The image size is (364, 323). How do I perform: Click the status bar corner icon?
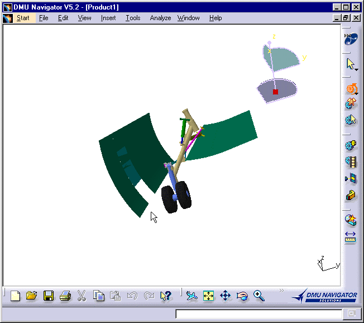tap(352, 313)
